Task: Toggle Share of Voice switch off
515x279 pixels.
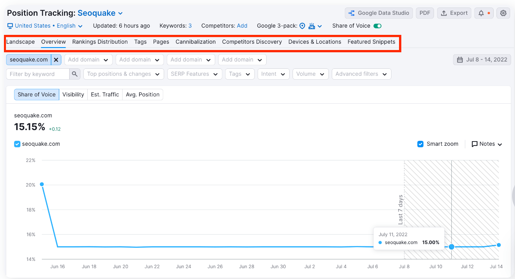Action: [x=377, y=25]
